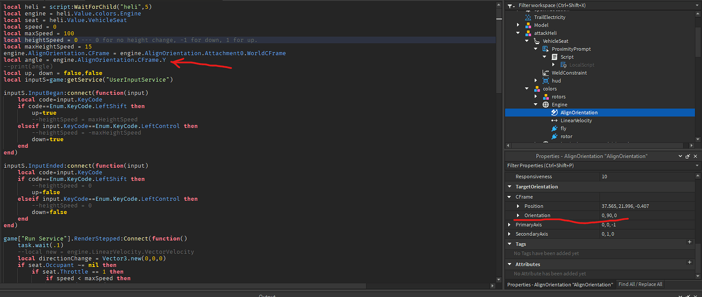Collapse the TargetOrientation section
This screenshot has height=297, width=702.
tap(509, 187)
